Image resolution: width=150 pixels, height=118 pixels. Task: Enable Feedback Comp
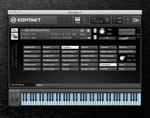51,60
